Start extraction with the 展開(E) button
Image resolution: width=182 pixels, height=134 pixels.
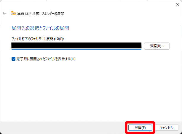click(x=140, y=128)
